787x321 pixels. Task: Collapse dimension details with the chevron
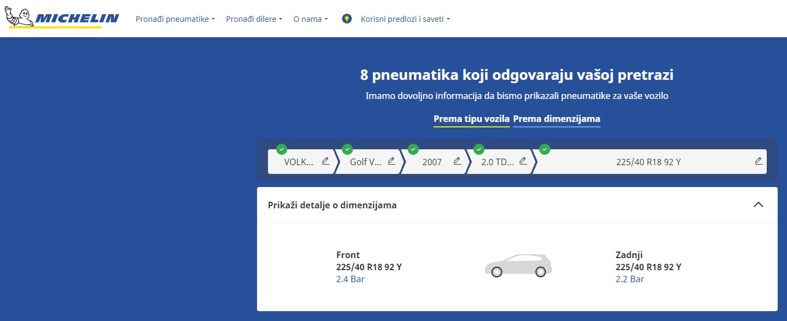tap(759, 205)
